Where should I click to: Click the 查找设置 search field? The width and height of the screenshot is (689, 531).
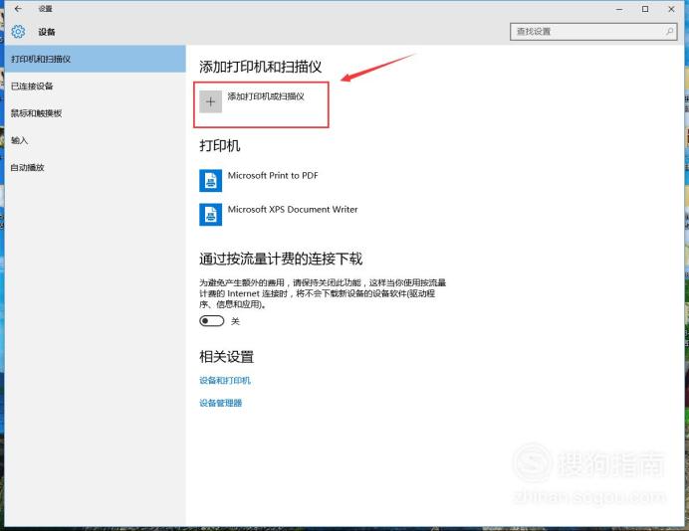pos(593,32)
